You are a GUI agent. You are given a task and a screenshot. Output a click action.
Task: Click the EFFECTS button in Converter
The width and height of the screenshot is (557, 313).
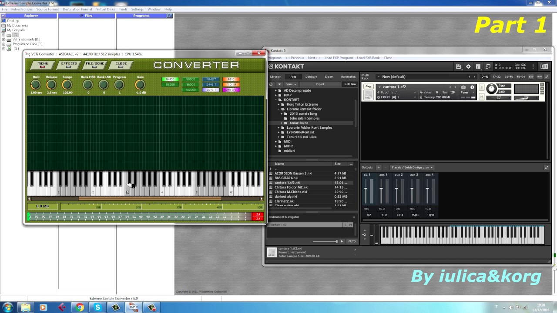point(69,65)
